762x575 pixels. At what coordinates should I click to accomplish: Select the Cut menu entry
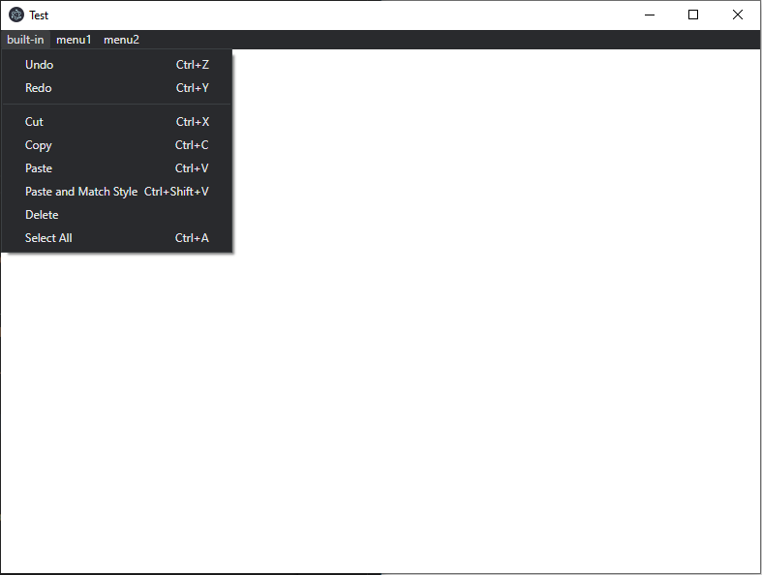[116, 122]
